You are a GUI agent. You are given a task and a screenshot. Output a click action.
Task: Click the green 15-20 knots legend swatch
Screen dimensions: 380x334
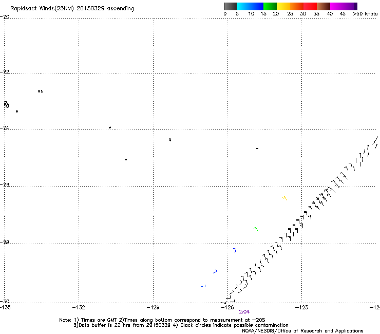[x=270, y=6]
